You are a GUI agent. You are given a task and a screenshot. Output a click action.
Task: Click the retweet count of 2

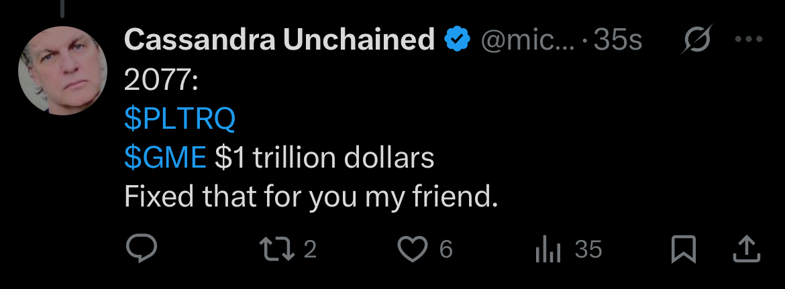(310, 249)
